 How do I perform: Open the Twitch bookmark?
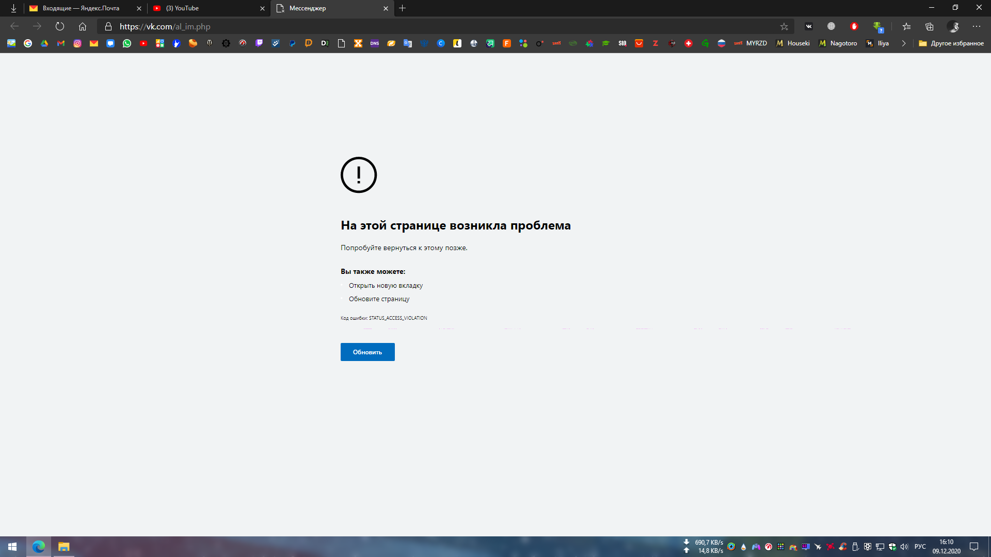(x=259, y=43)
